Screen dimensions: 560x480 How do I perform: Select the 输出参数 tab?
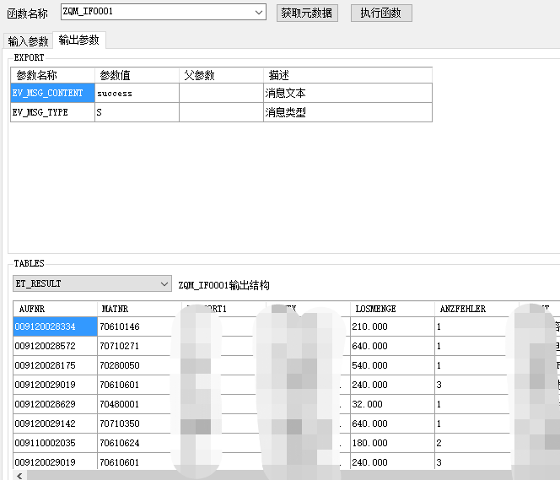pyautogui.click(x=79, y=40)
